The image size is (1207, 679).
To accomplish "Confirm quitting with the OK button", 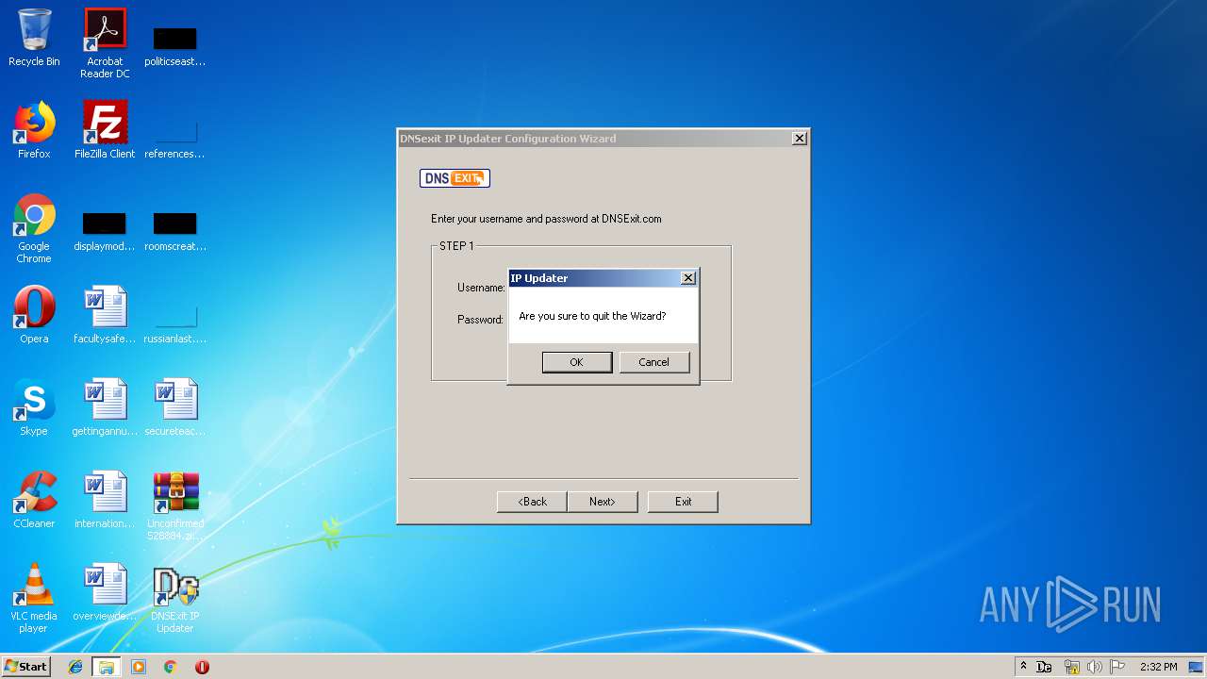I will tap(576, 362).
